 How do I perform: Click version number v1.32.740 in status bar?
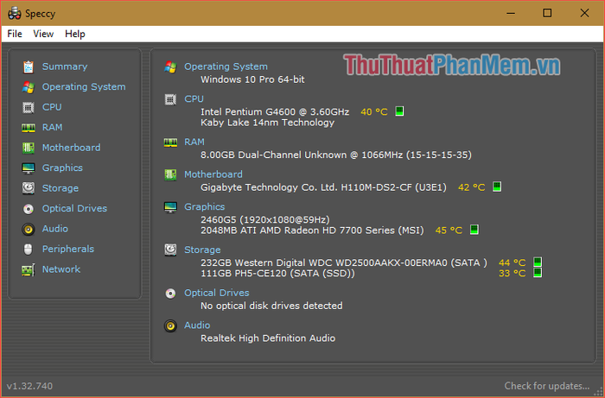(x=29, y=386)
